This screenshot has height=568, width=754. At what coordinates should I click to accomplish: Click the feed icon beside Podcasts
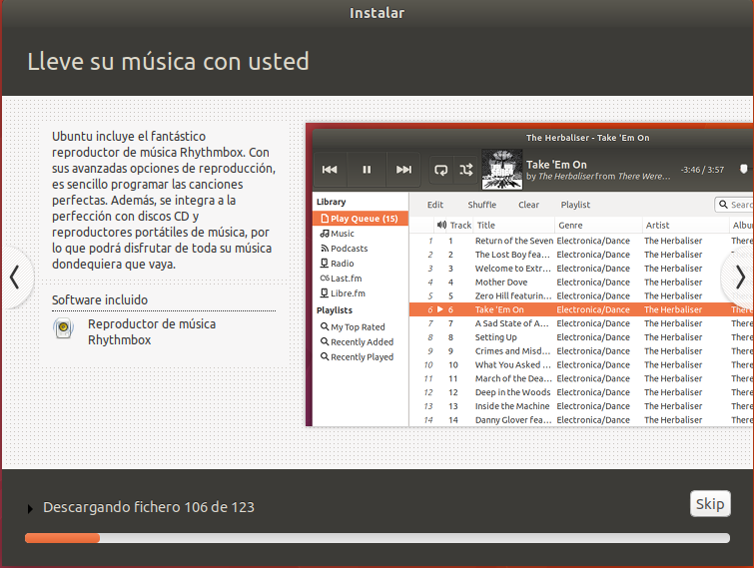pyautogui.click(x=325, y=249)
